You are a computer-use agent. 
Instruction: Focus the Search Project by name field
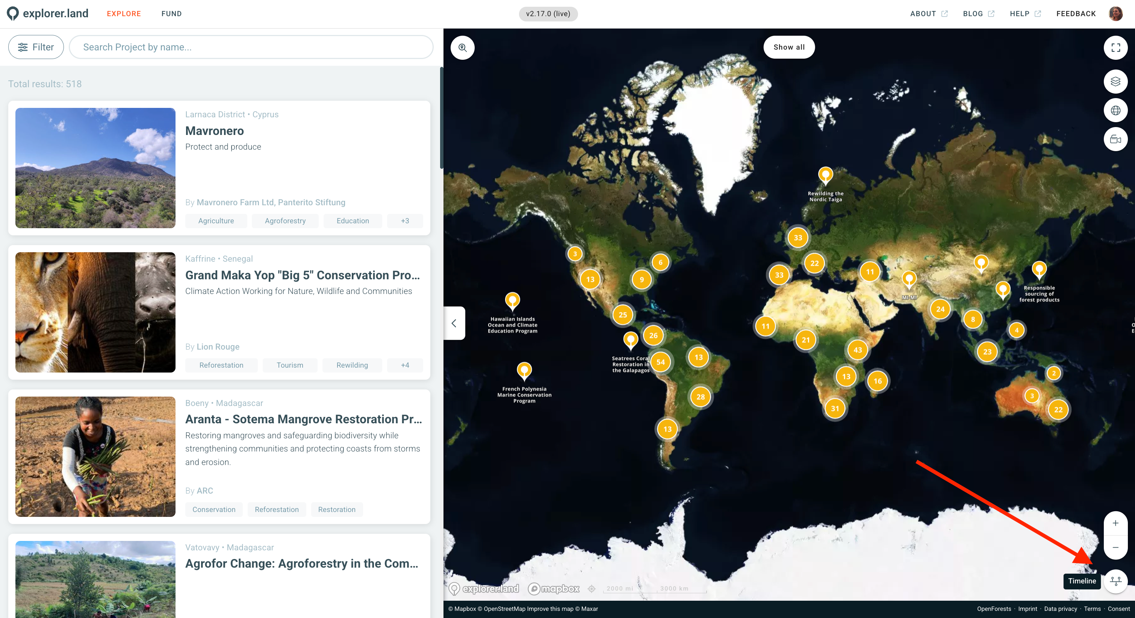[x=251, y=47]
